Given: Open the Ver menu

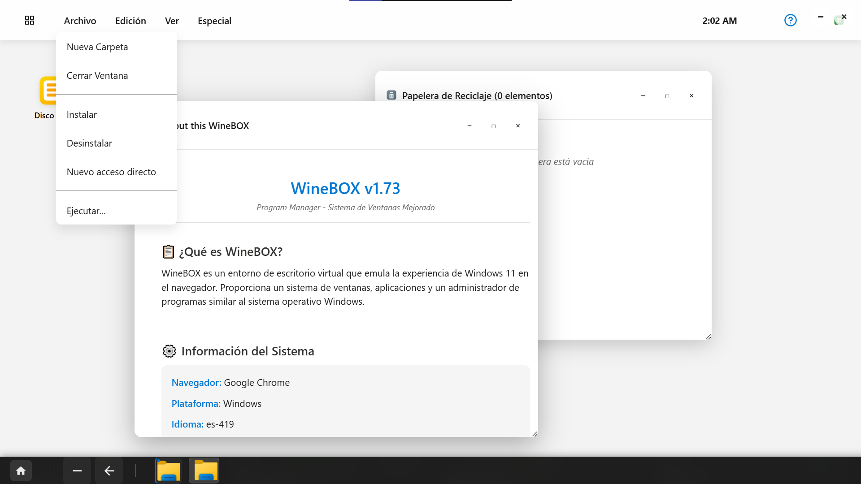Looking at the screenshot, I should coord(172,21).
